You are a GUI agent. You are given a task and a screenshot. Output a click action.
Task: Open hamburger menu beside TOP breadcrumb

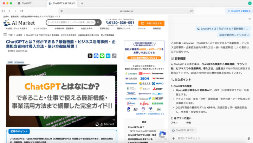coord(5,35)
